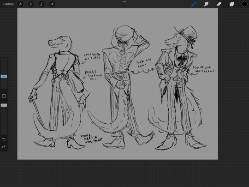This screenshot has height=187, width=249.
Task: Open the Layers panel
Action: [x=231, y=4]
